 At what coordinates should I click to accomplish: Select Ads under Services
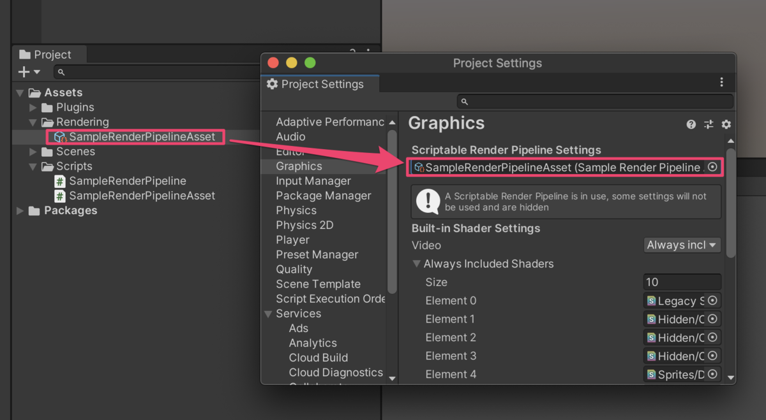[299, 328]
